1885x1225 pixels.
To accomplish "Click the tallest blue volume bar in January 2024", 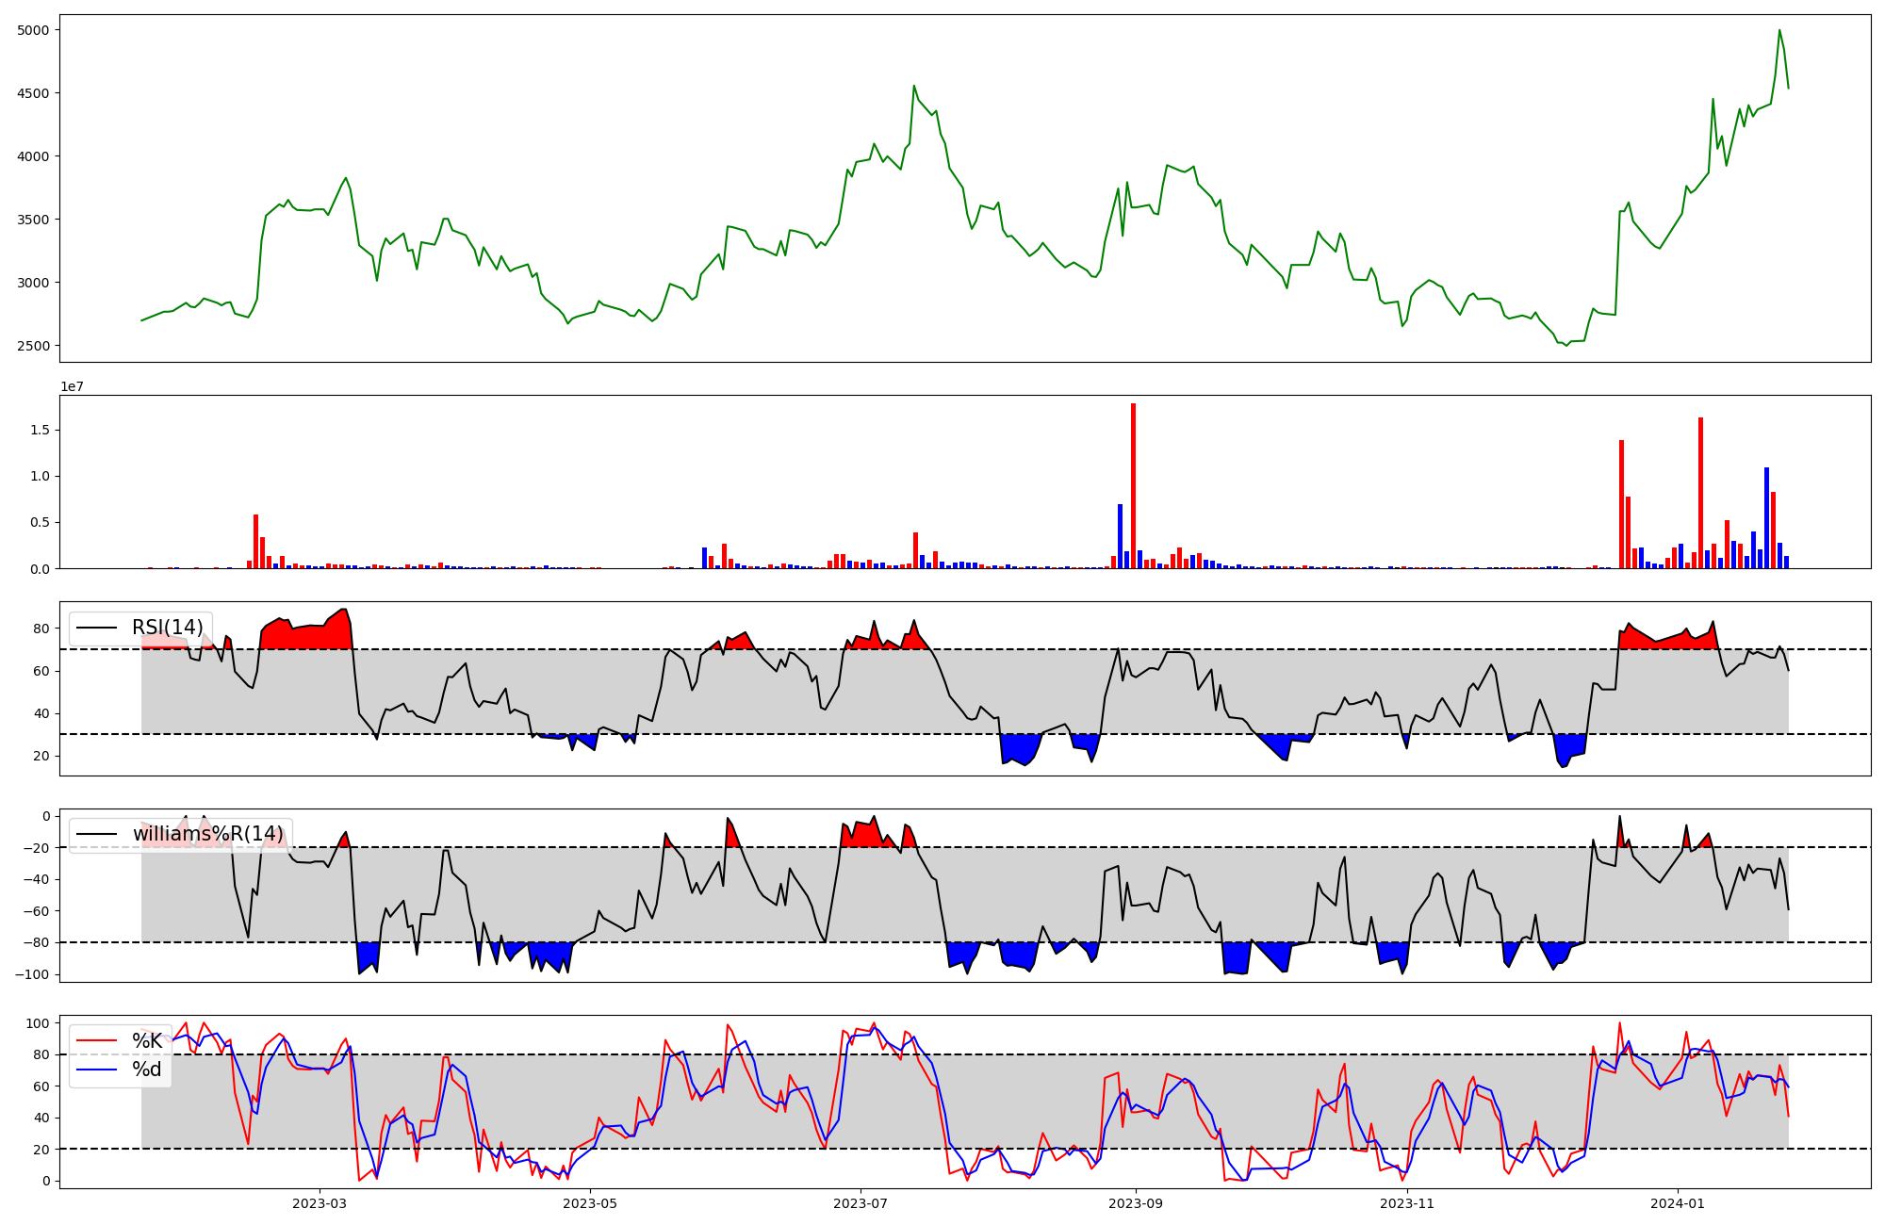I will 1766,517.
